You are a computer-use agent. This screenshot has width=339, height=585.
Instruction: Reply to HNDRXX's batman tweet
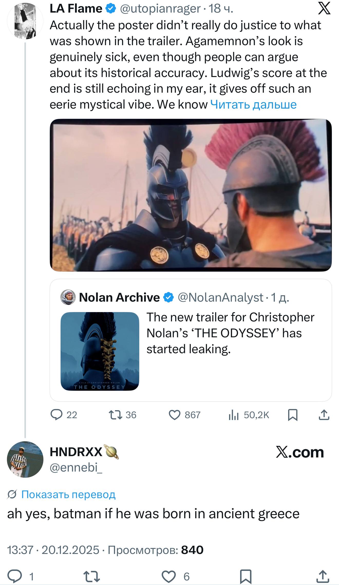14,576
